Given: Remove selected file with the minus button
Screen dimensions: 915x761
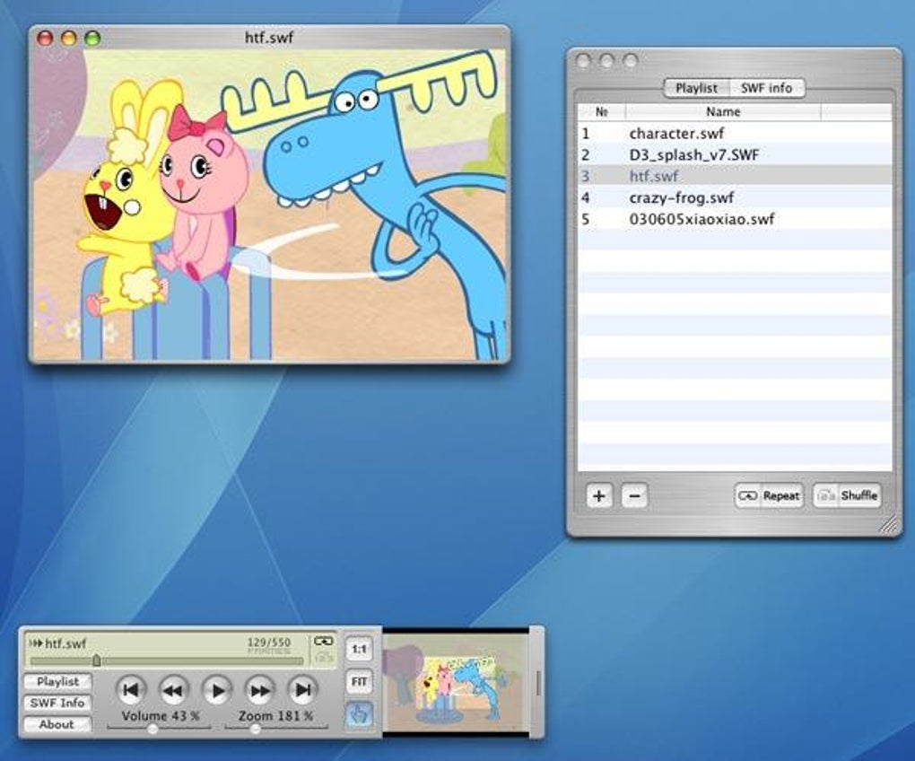Looking at the screenshot, I should pyautogui.click(x=635, y=496).
